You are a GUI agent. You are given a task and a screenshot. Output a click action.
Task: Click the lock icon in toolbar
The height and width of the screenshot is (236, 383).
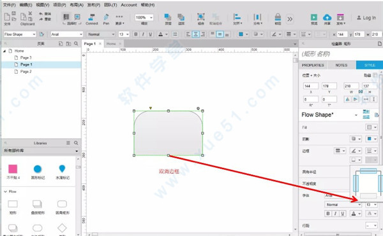click(278, 19)
